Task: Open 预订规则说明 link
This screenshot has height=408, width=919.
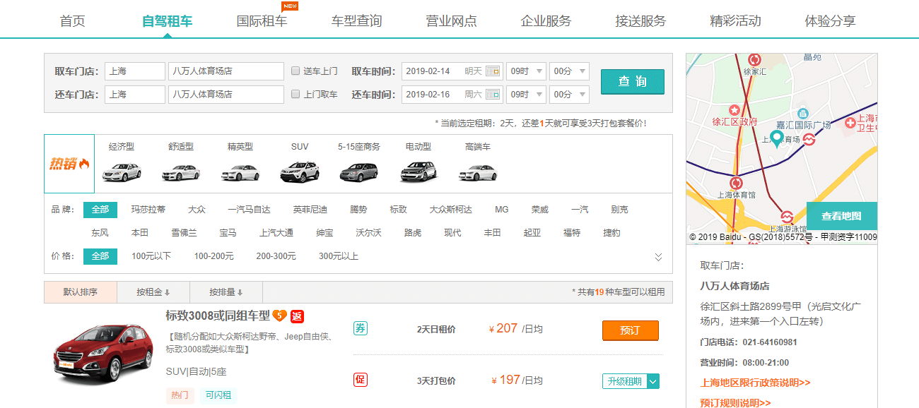Action: [x=735, y=402]
